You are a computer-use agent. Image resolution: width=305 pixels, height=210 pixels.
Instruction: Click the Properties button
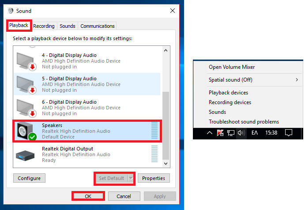click(154, 178)
